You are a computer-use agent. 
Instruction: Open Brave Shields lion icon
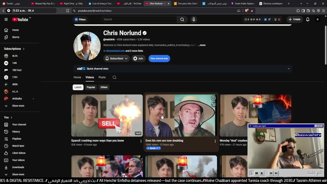[x=246, y=11]
